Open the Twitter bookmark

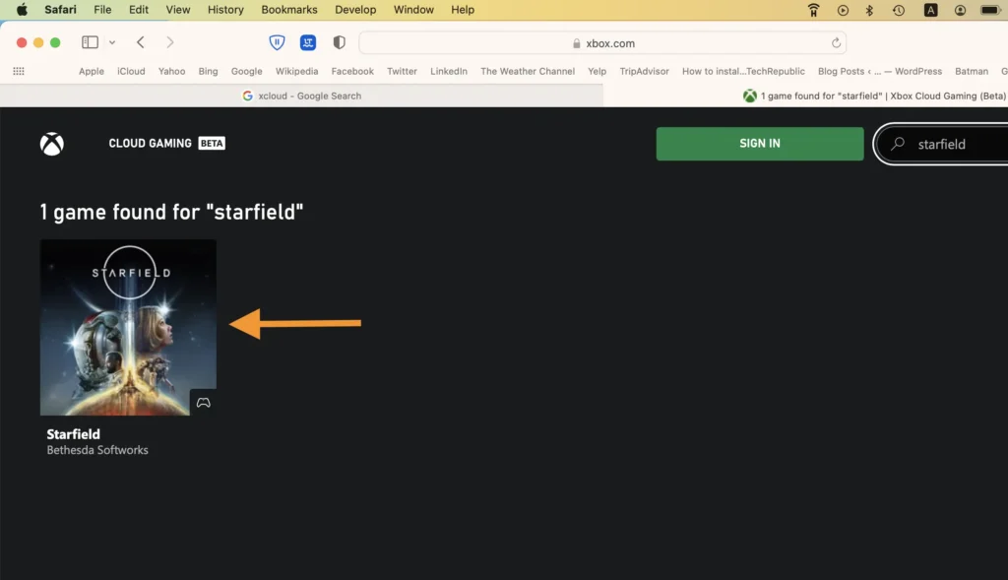click(402, 71)
